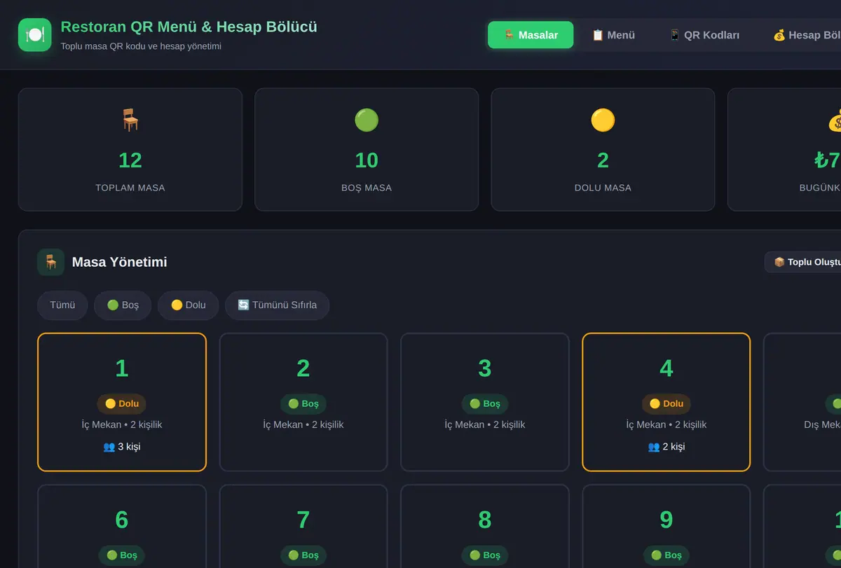This screenshot has height=568, width=841.
Task: Open table 3 card
Action: tap(485, 402)
